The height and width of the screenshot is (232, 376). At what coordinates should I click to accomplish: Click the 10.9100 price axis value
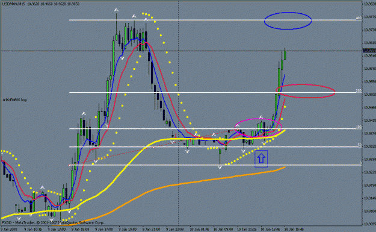pyautogui.click(x=370, y=211)
